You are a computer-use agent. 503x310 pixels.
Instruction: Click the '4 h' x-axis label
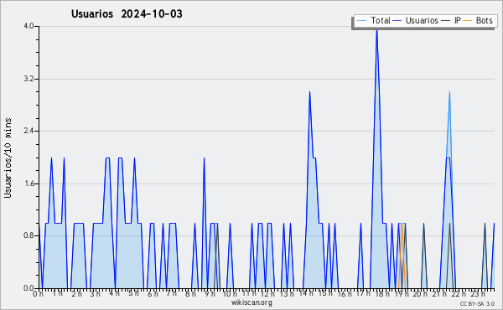[x=115, y=293]
